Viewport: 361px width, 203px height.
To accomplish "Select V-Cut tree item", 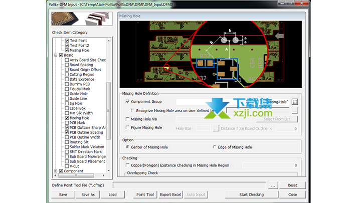I will (74, 166).
